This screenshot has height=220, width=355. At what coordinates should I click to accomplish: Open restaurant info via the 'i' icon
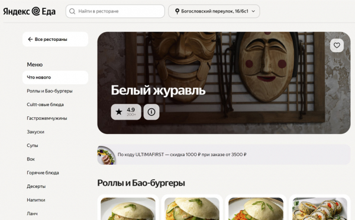click(151, 112)
